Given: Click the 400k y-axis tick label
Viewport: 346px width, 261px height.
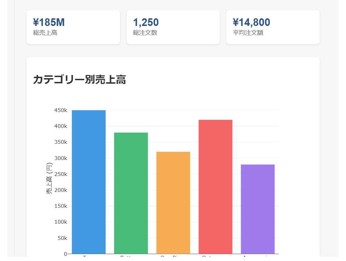Looking at the screenshot, I should (x=61, y=126).
